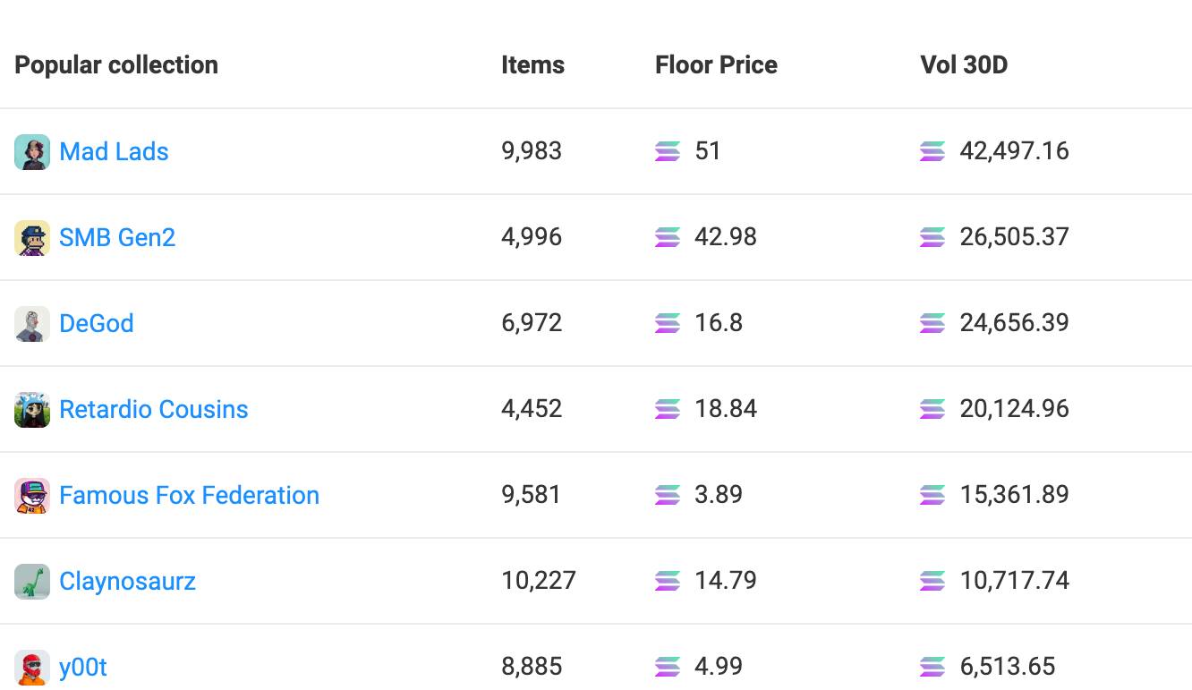Select the volume value 10,717.74
The width and height of the screenshot is (1192, 690).
point(1014,581)
